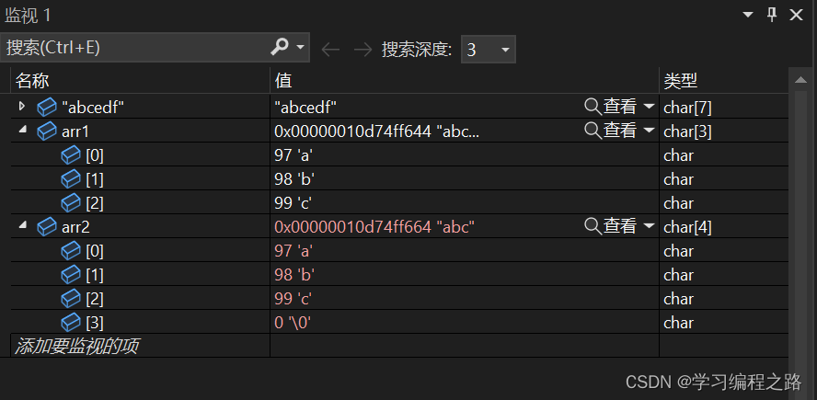This screenshot has height=400, width=817.
Task: Select value 97 'a' under arr1
Action: (293, 155)
